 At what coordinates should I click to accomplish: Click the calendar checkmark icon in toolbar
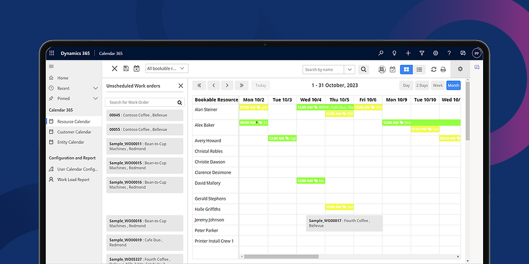(392, 70)
